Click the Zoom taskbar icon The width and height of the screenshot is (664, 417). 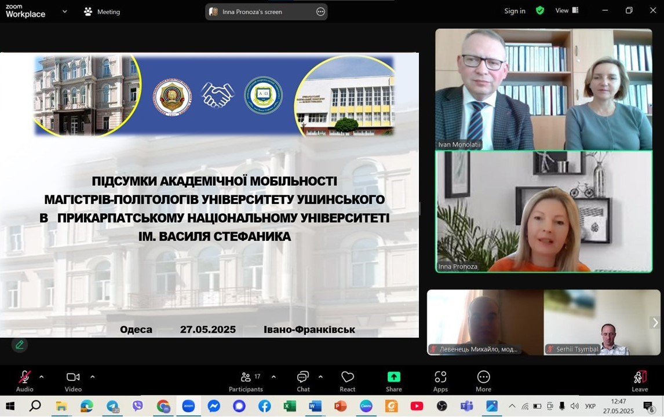(x=188, y=407)
